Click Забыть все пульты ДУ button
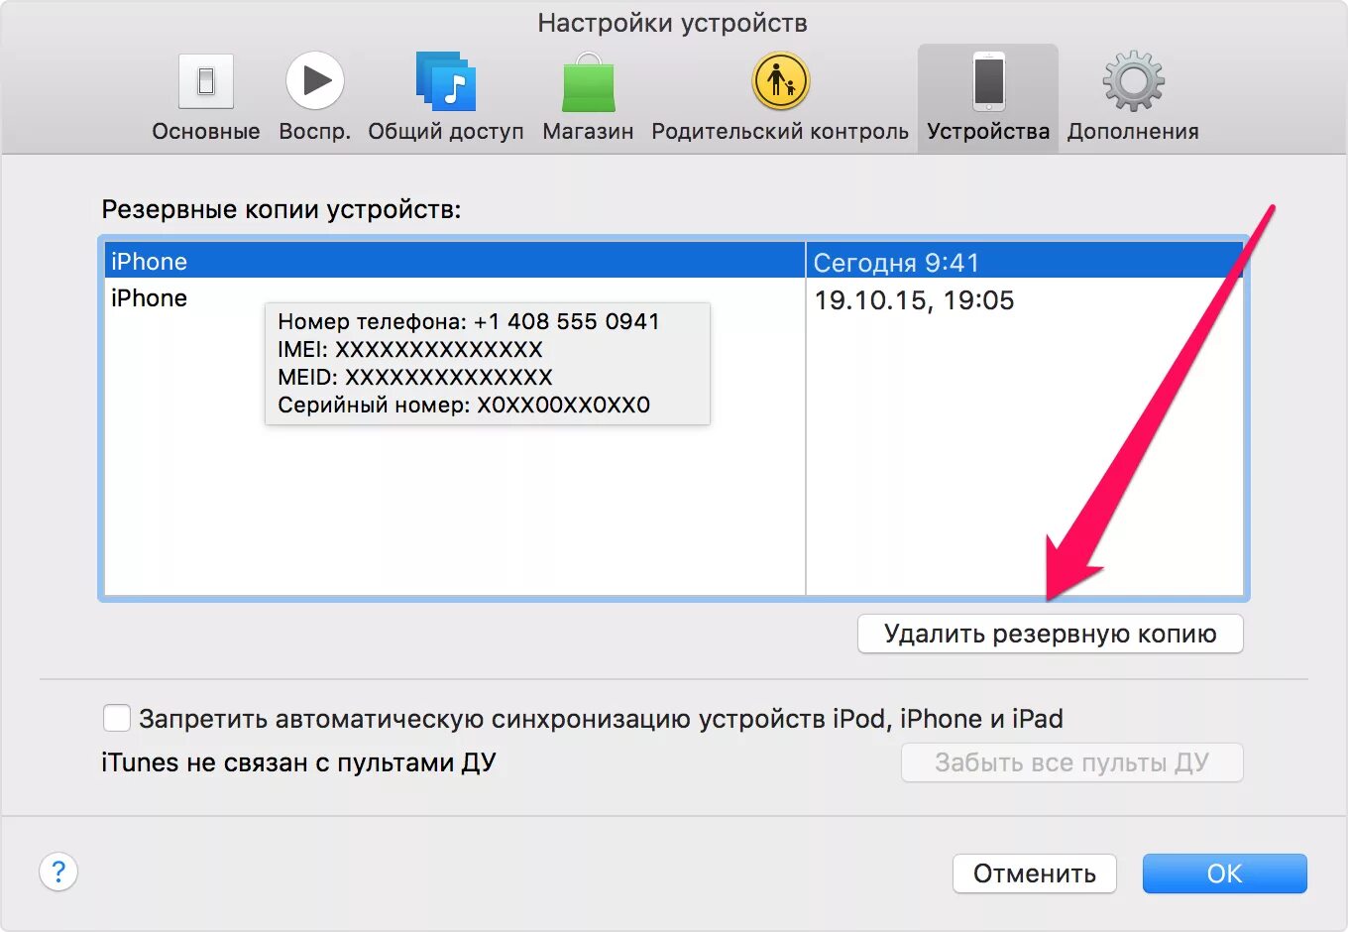The width and height of the screenshot is (1348, 932). click(x=1071, y=762)
